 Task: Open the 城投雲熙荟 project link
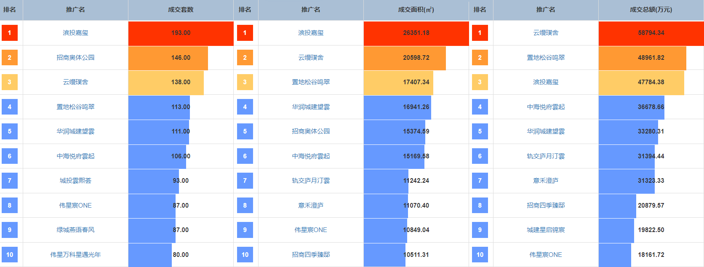[75, 181]
